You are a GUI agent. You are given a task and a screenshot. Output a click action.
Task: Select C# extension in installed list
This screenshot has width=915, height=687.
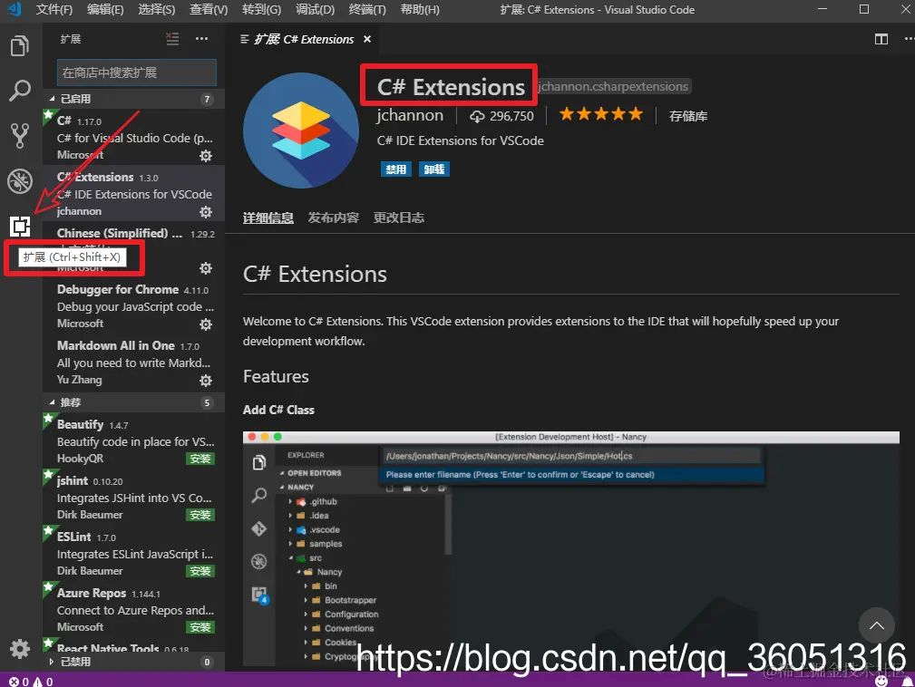coord(133,137)
